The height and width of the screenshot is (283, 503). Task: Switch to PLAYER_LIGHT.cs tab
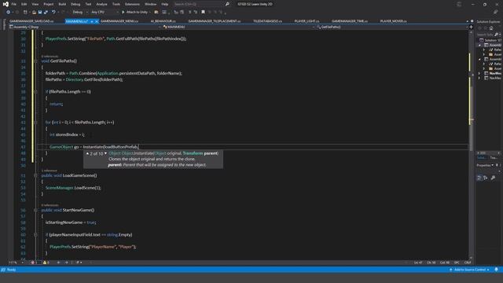[x=307, y=21]
